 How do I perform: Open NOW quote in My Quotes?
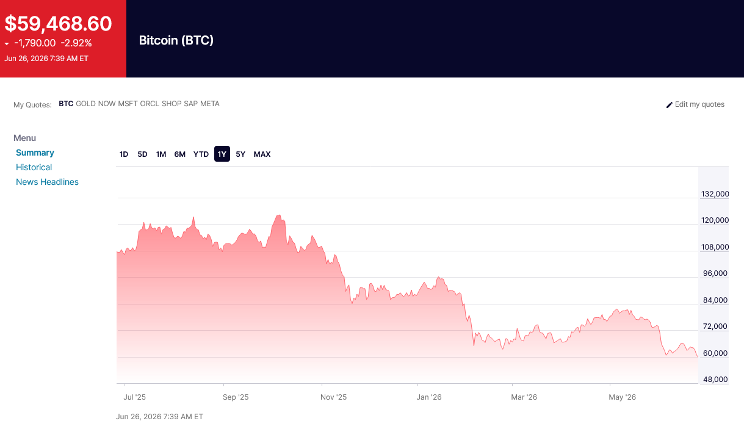pos(107,104)
